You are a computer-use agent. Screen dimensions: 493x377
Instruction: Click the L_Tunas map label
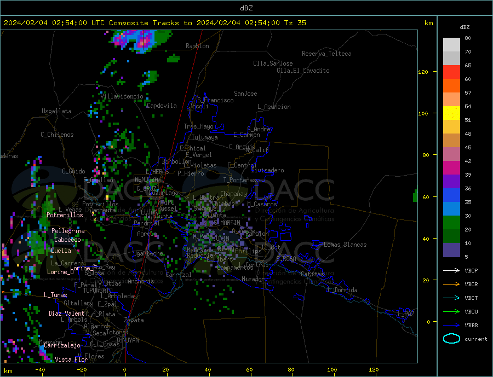(x=55, y=295)
